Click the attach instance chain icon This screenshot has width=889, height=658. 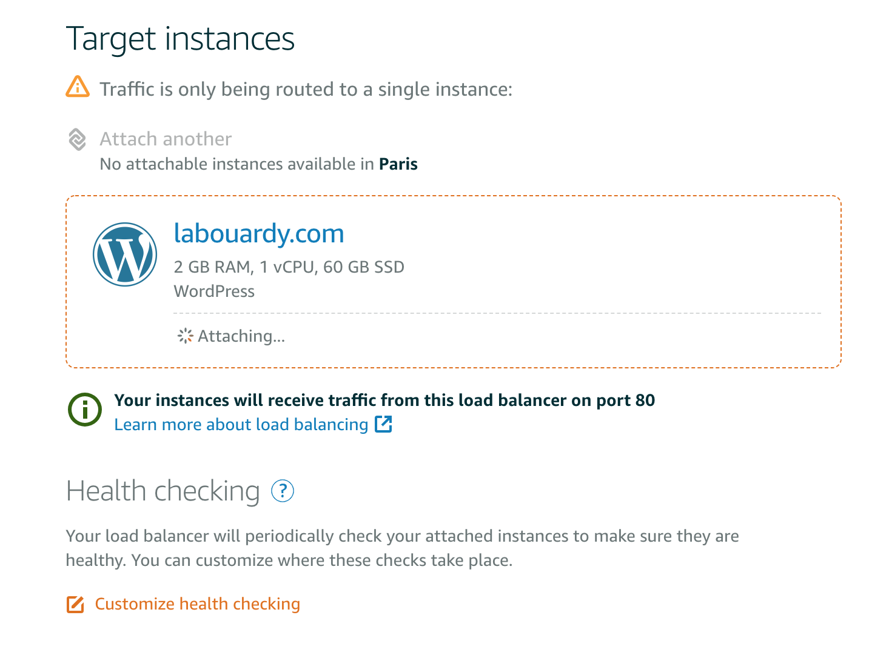[77, 139]
